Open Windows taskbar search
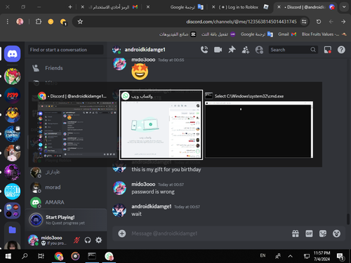The height and width of the screenshot is (263, 351). click(x=25, y=256)
